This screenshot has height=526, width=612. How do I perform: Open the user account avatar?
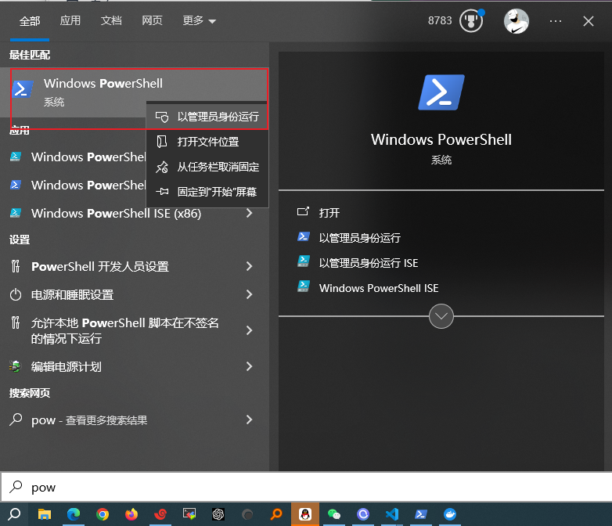tap(516, 21)
